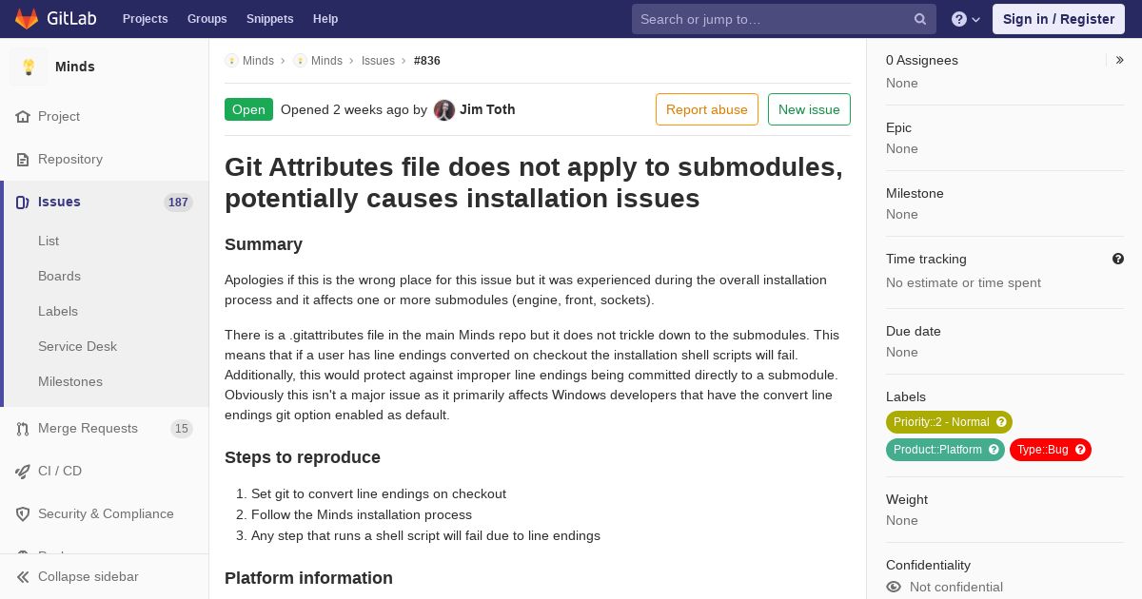Click the second Minds breadcrumb lightbulb icon
Screen dimensions: 1142x599
pos(300,61)
